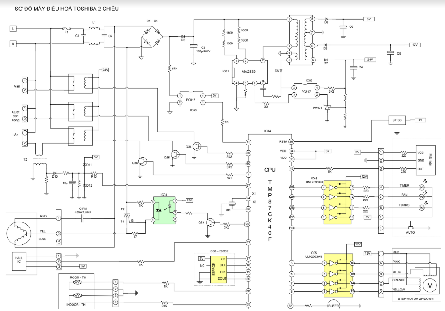This screenshot has width=445, height=311.
Task: Click the KA431 regulator label
Action: tap(318, 108)
